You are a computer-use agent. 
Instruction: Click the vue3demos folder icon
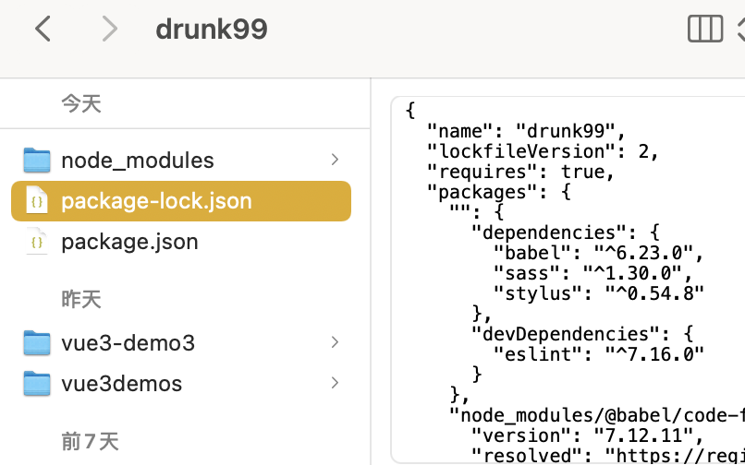coord(37,384)
